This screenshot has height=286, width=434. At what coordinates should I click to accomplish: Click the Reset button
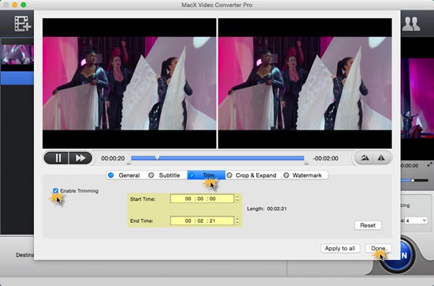click(x=368, y=225)
